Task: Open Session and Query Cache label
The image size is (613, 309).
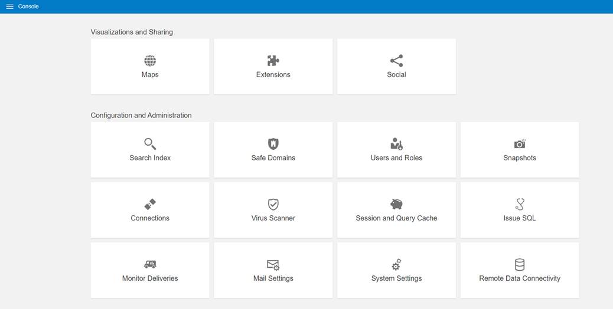Action: pos(396,218)
